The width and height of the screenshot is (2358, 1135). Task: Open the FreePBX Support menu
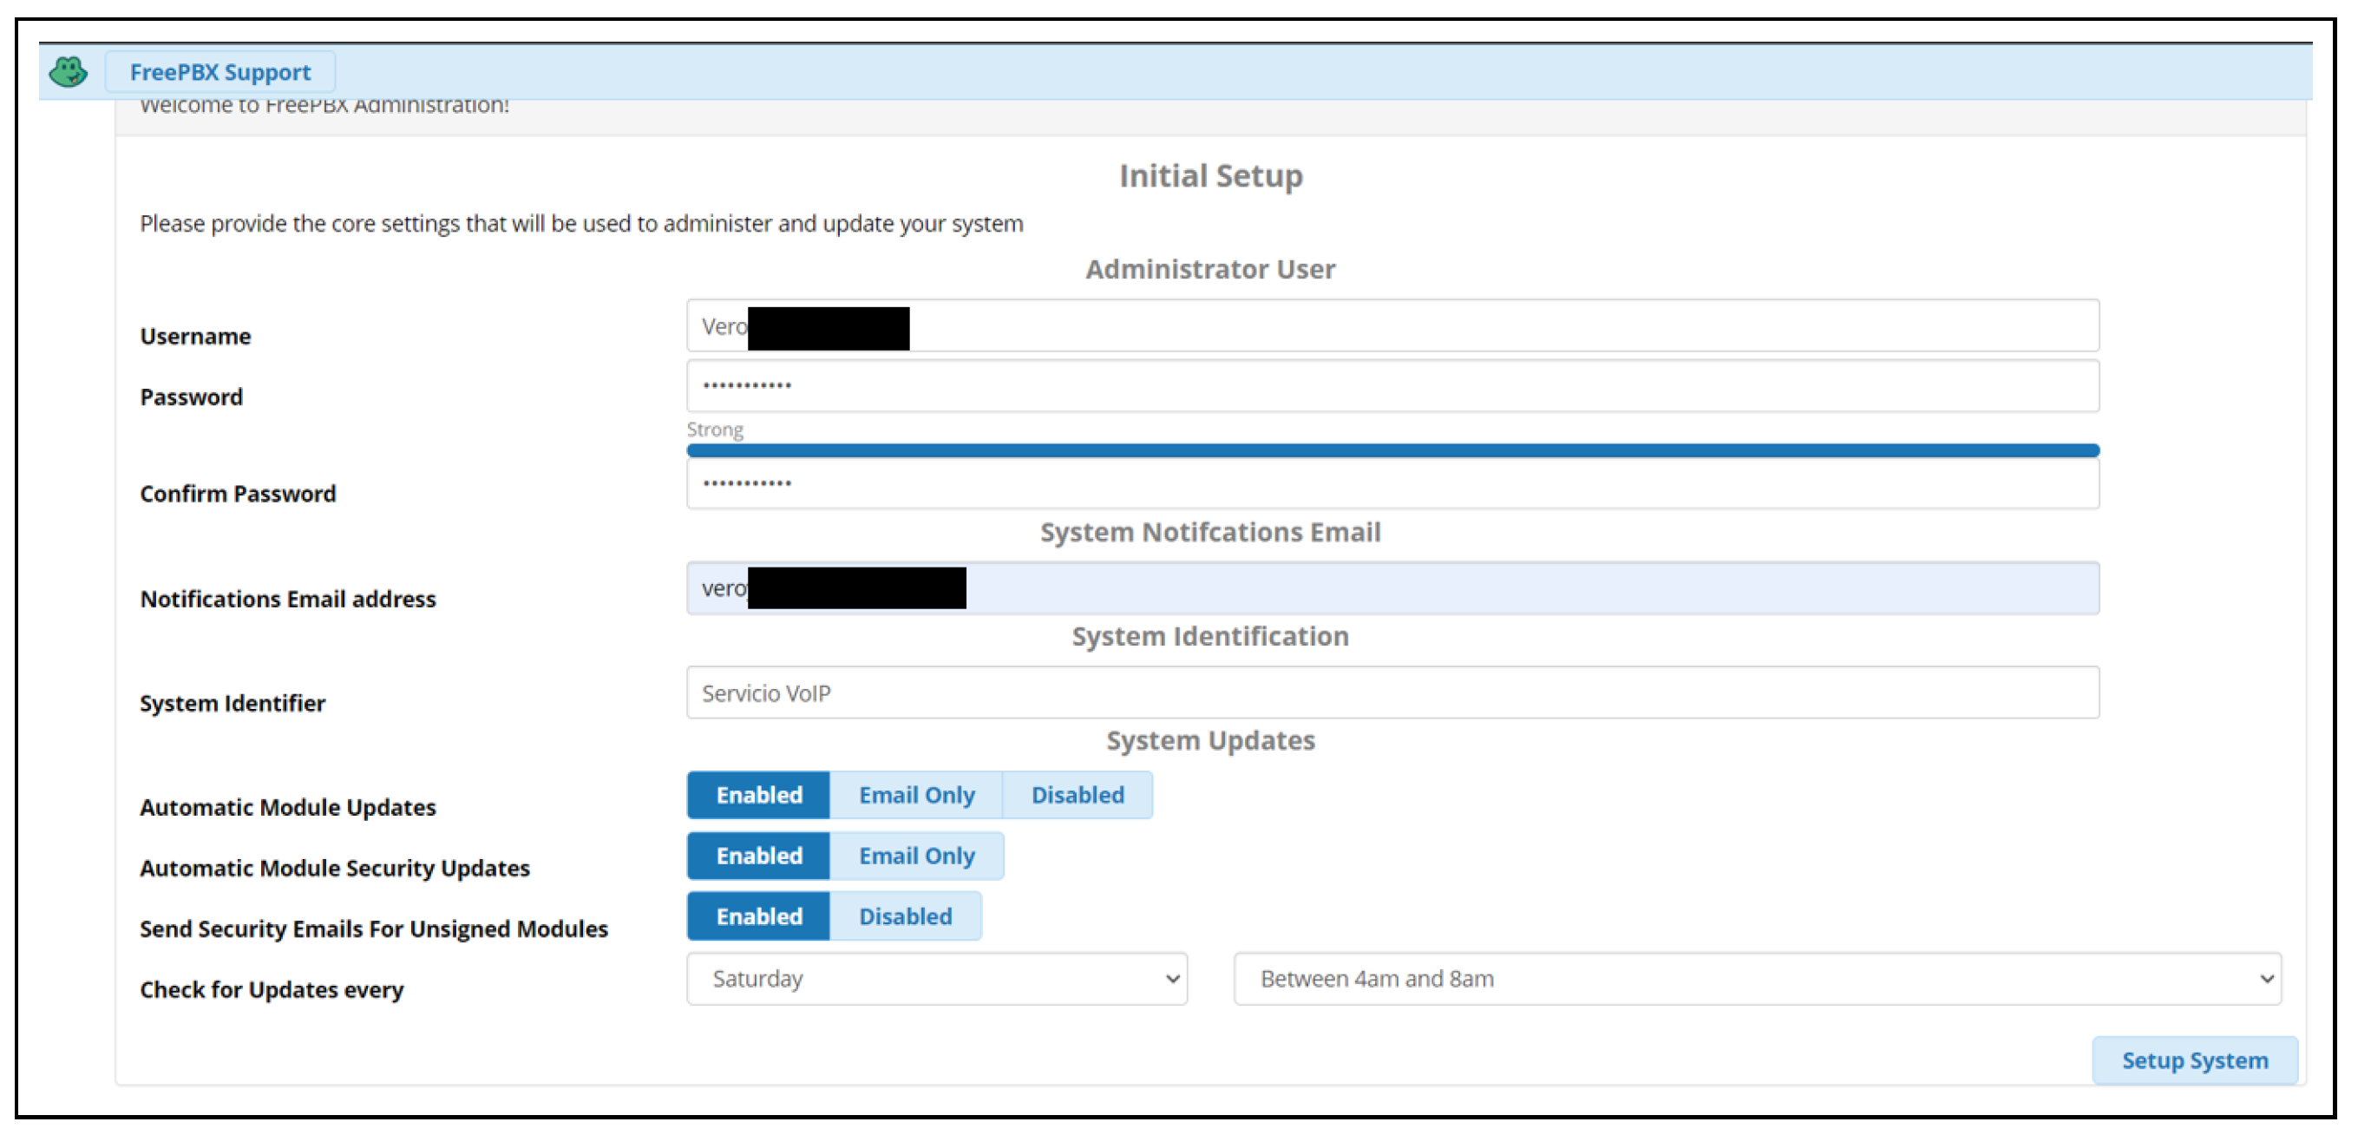click(x=219, y=71)
